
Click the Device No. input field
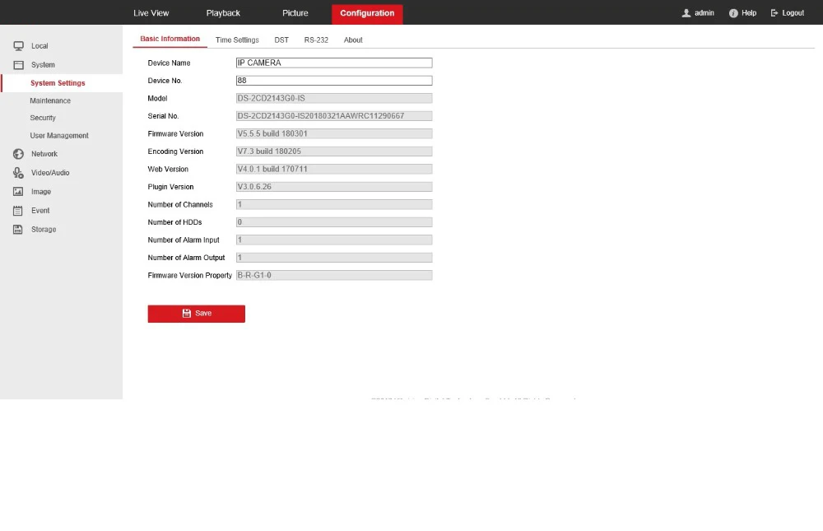[334, 81]
